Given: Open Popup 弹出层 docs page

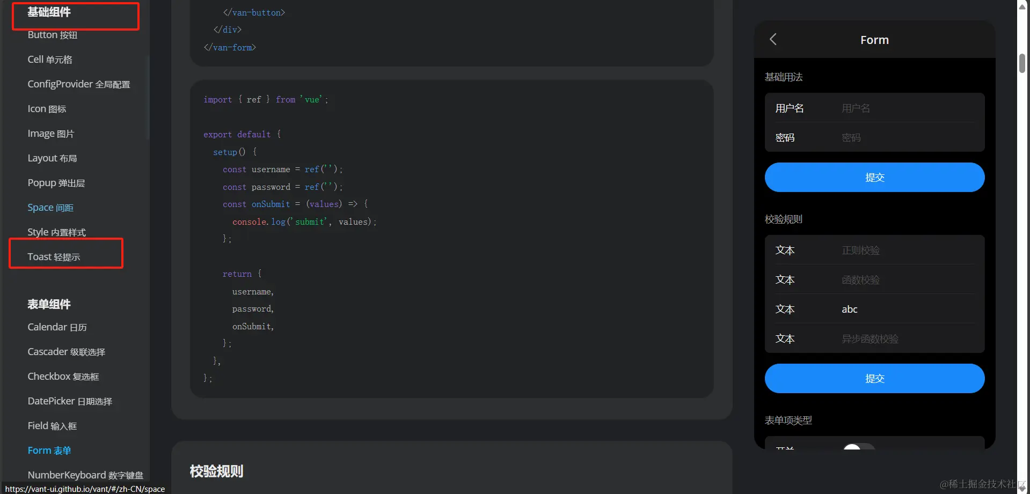Looking at the screenshot, I should pos(56,183).
